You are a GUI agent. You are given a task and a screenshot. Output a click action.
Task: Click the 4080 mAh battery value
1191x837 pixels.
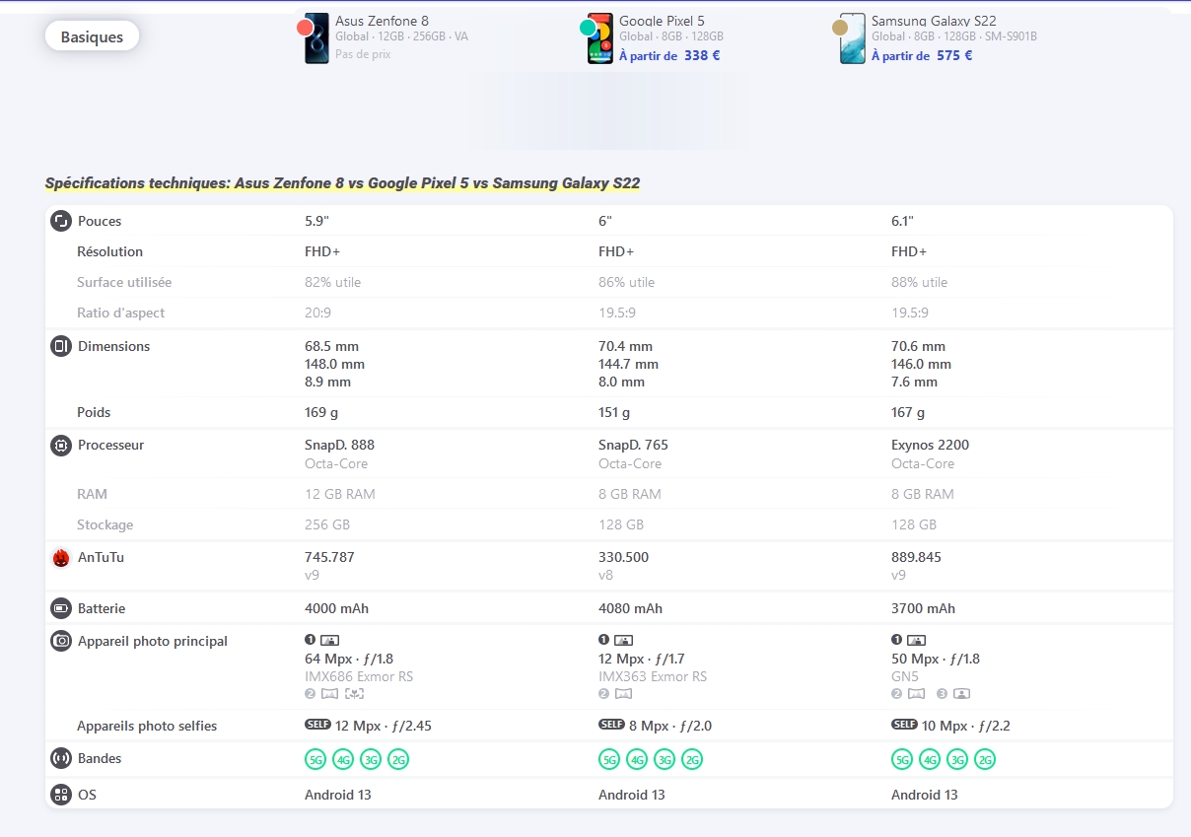[630, 608]
